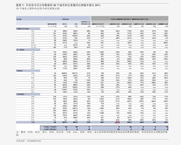Screen dimensions: 181x145
Task: Click the 周度比较 header cell
Action: click(x=65, y=19)
